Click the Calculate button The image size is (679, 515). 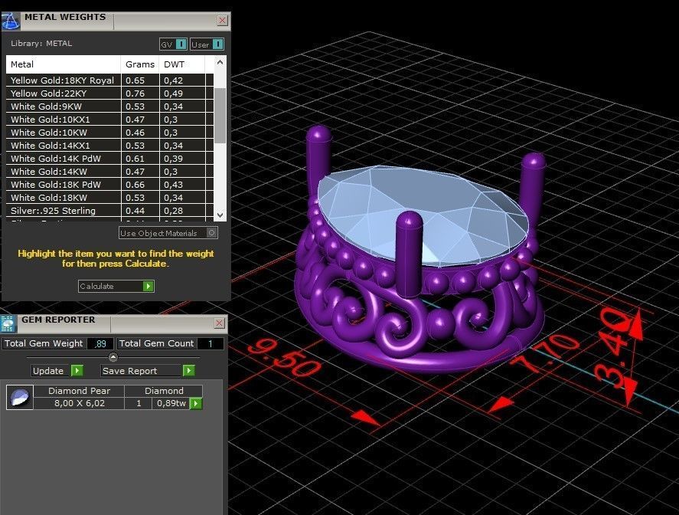(116, 286)
